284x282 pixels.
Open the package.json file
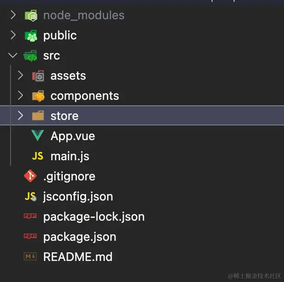click(x=79, y=237)
